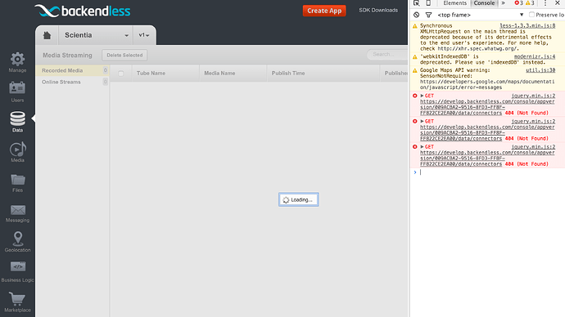
Task: Open the util.js source link
Action: pyautogui.click(x=540, y=70)
